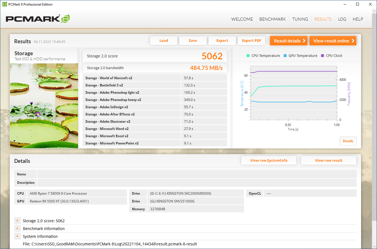Open Result details

(289, 41)
